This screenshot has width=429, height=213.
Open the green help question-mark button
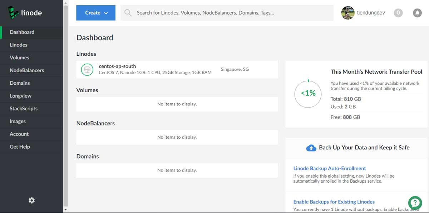coord(415,203)
